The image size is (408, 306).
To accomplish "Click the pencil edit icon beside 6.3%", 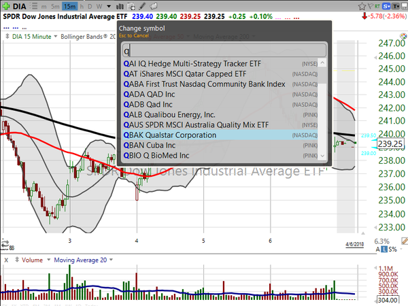I will click(405, 241).
